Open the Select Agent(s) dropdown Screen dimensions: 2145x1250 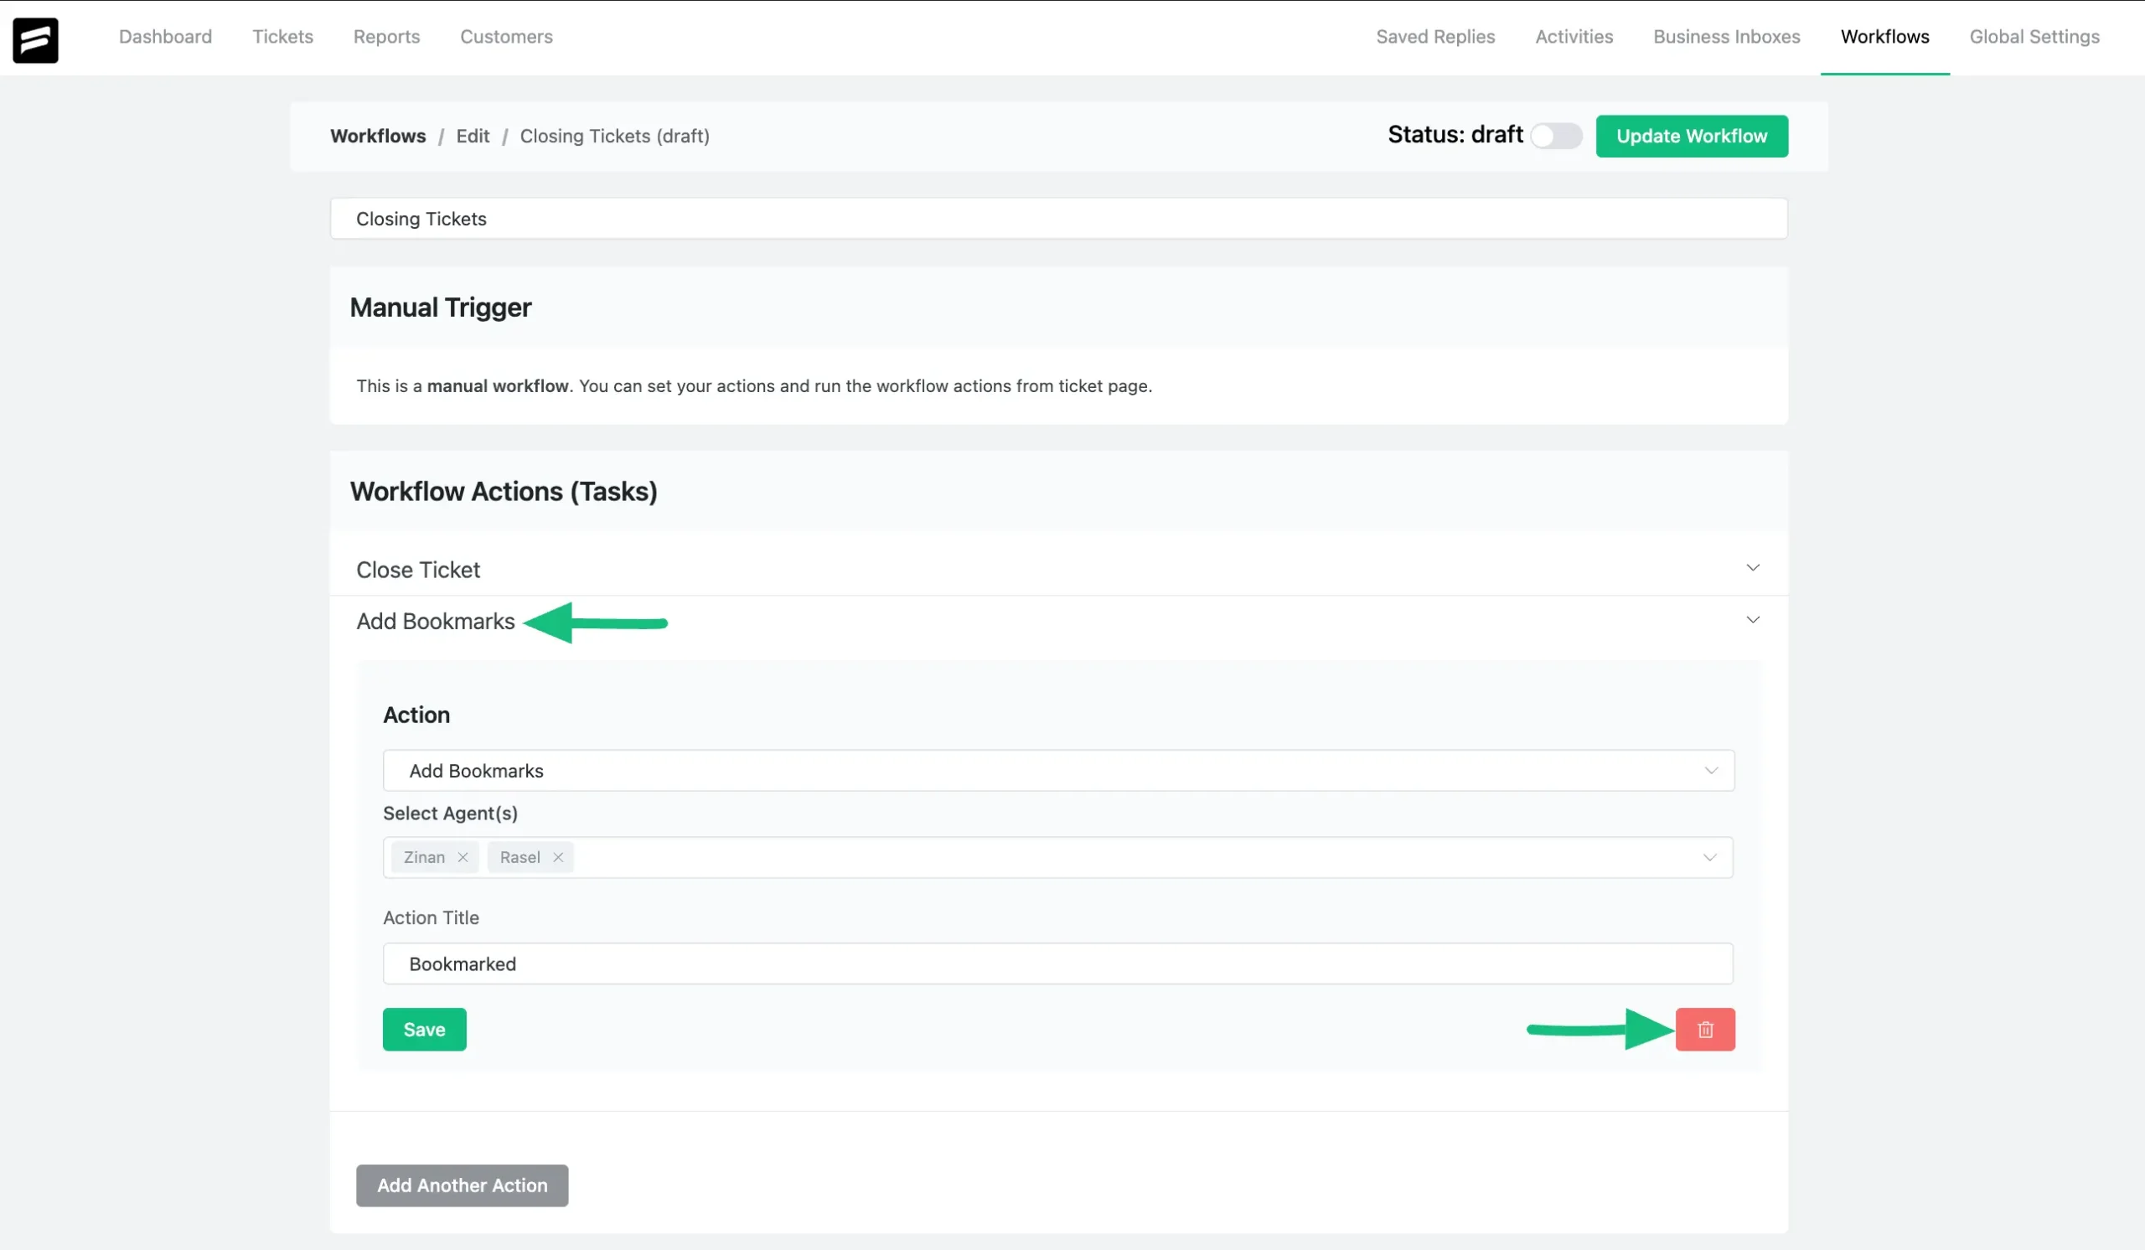(x=1708, y=857)
